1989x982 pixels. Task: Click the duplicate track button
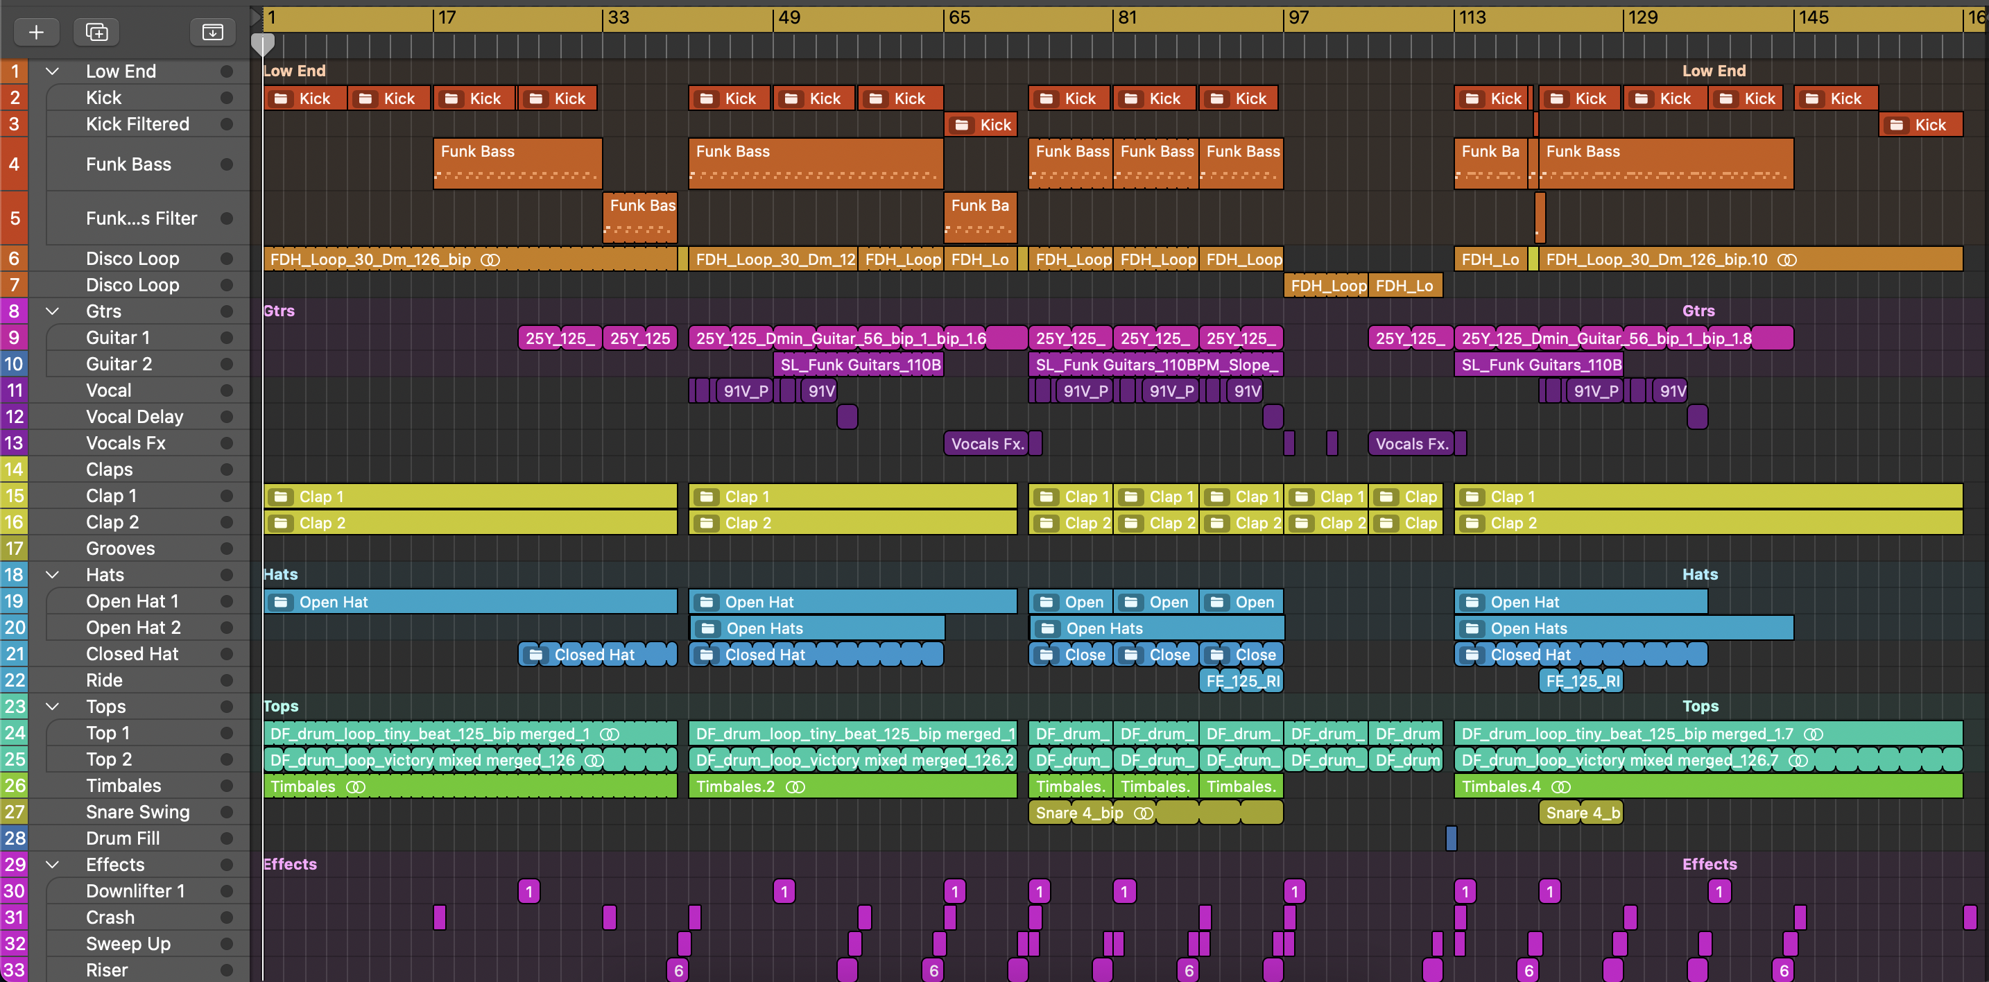pyautogui.click(x=96, y=32)
